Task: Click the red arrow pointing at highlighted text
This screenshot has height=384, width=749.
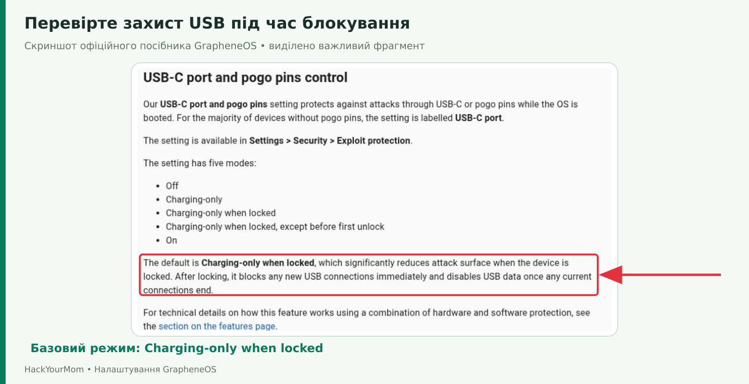Action: (661, 274)
